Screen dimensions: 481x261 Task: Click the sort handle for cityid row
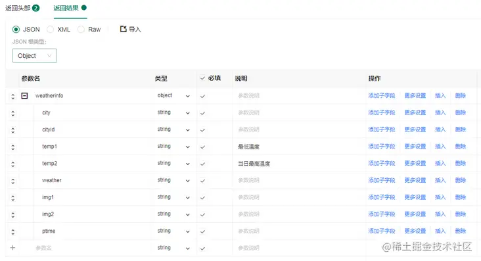(x=13, y=130)
